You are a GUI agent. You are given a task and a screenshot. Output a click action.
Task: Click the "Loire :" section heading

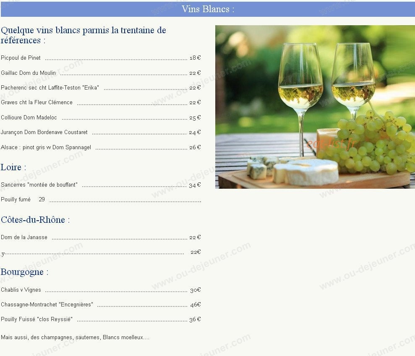coord(13,167)
